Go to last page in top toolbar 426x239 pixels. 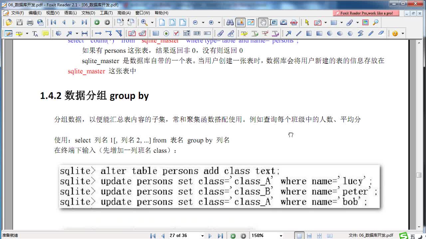click(x=84, y=22)
